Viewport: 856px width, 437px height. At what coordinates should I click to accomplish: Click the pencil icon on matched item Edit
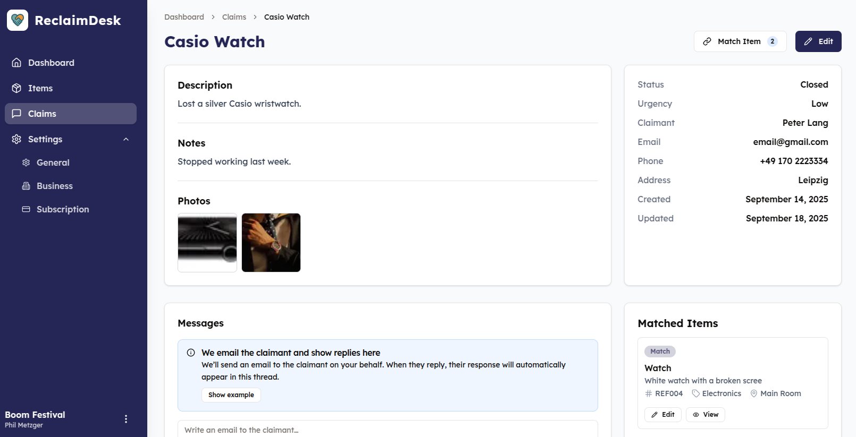(654, 415)
